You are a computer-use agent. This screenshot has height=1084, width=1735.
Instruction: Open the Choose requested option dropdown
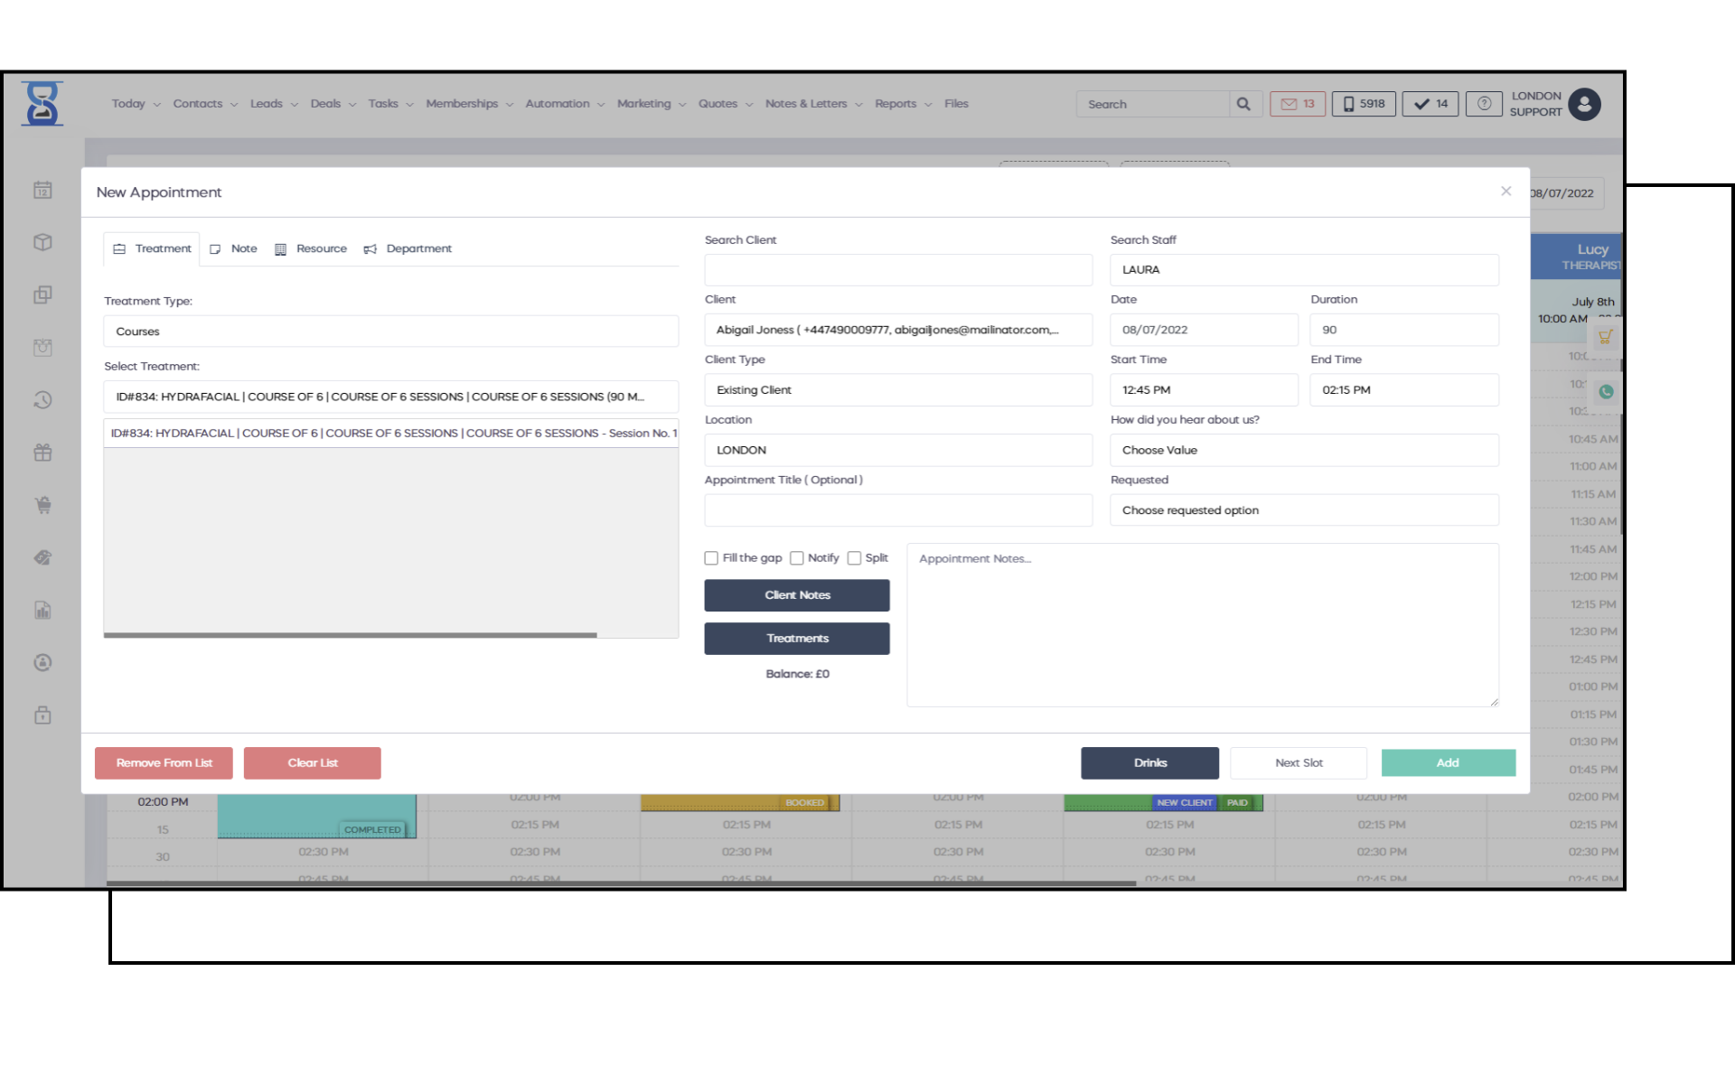coord(1303,510)
